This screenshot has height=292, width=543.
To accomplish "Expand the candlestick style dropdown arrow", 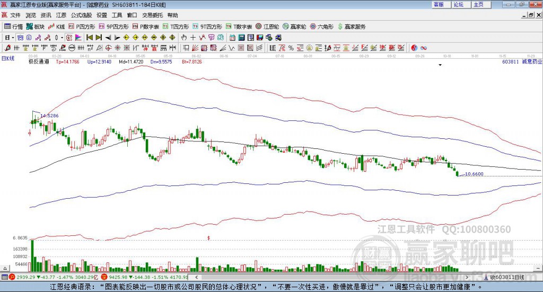I will click(62, 38).
